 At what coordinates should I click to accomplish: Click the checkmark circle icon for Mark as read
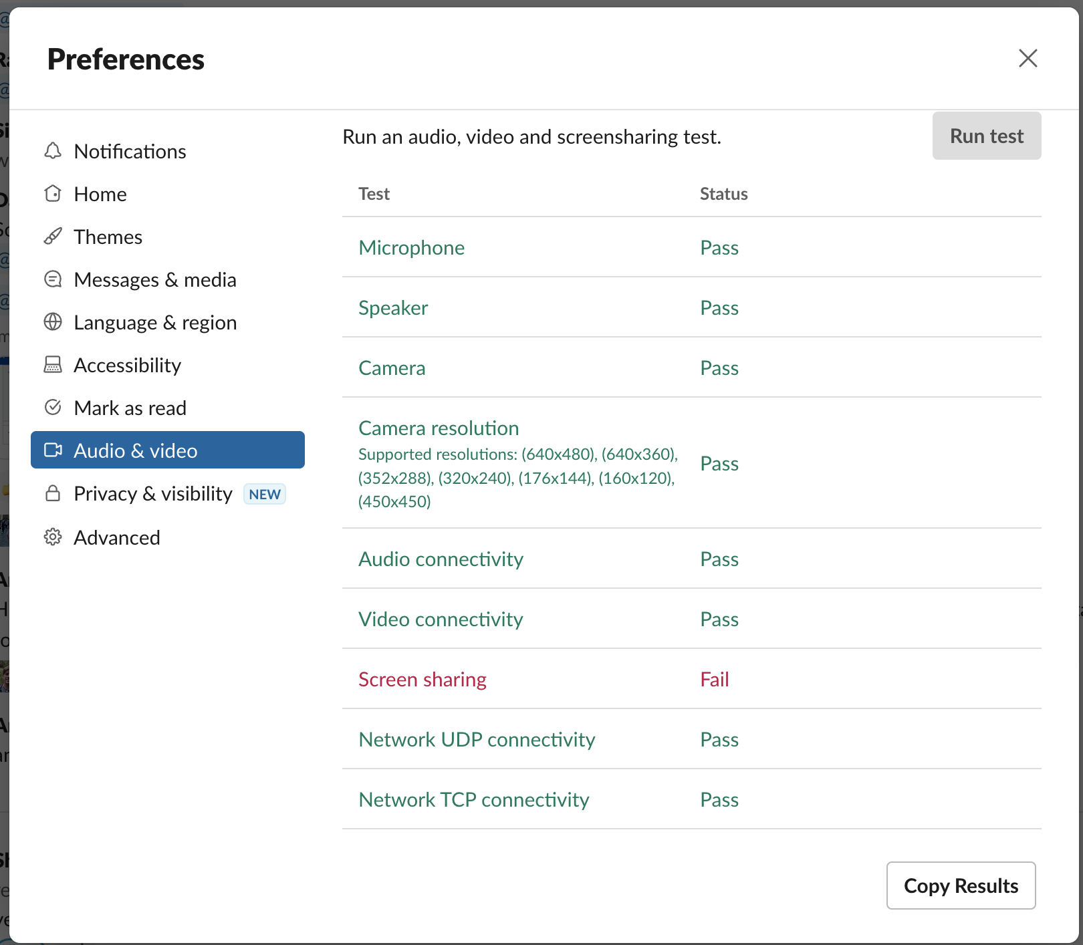point(53,408)
